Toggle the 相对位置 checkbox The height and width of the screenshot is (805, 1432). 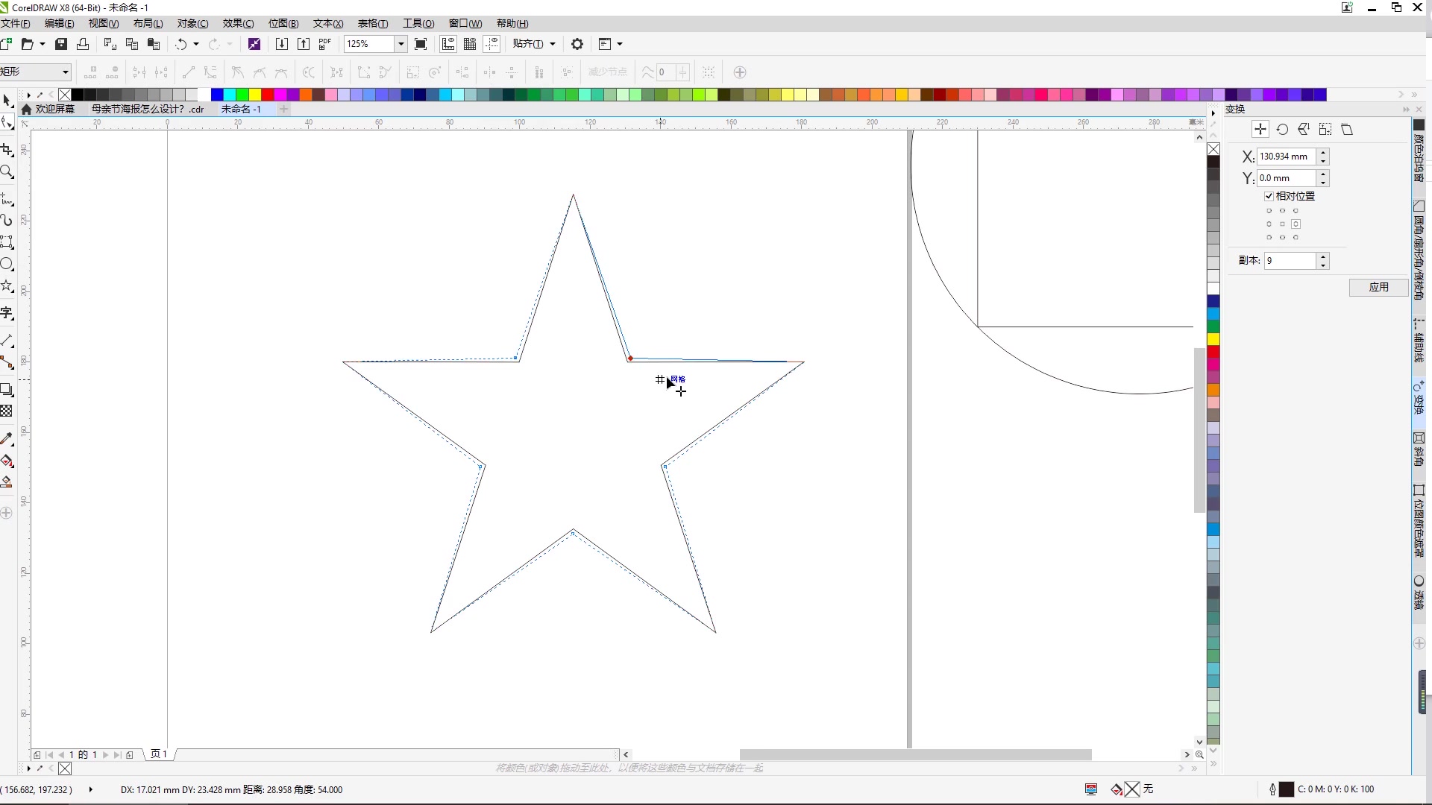1269,196
